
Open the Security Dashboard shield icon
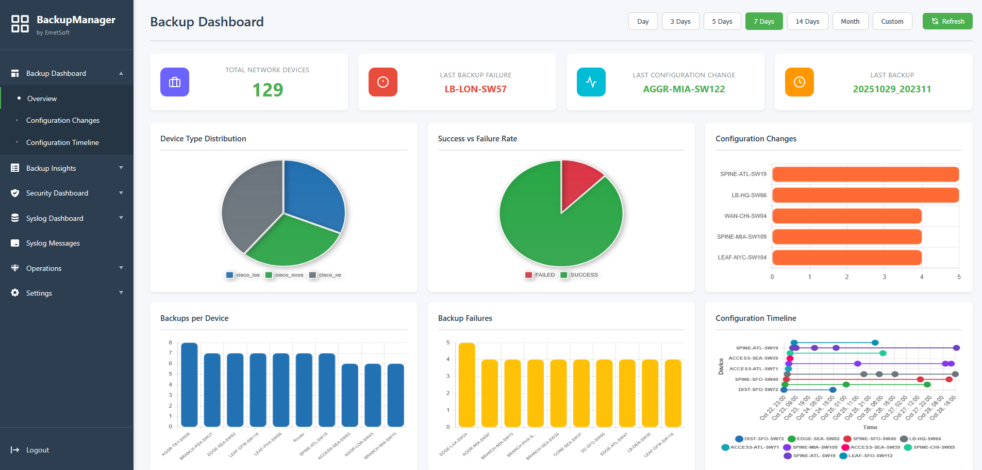click(15, 193)
